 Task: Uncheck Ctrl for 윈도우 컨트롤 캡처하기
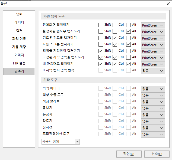(x=115, y=38)
